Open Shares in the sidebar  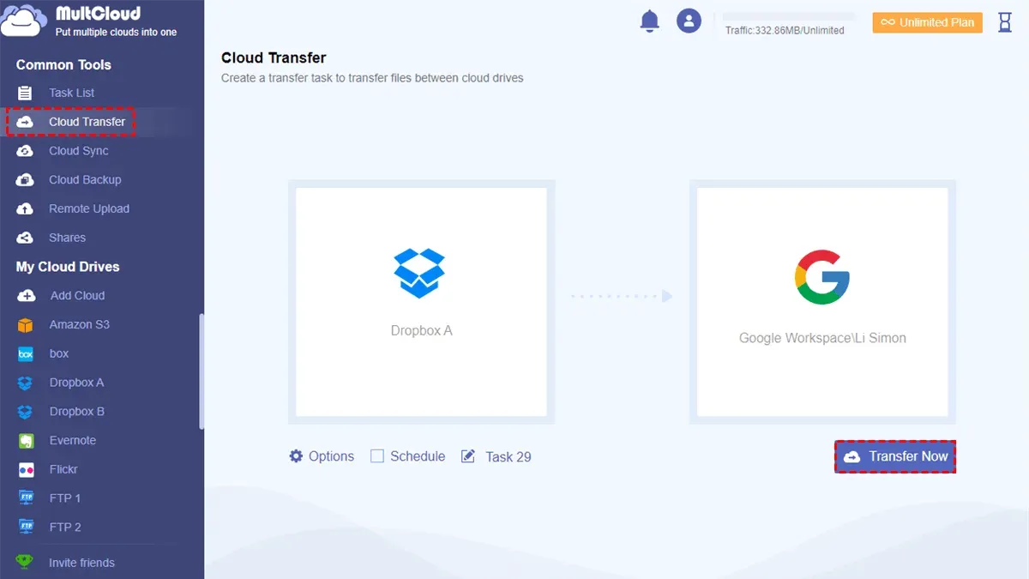click(67, 238)
